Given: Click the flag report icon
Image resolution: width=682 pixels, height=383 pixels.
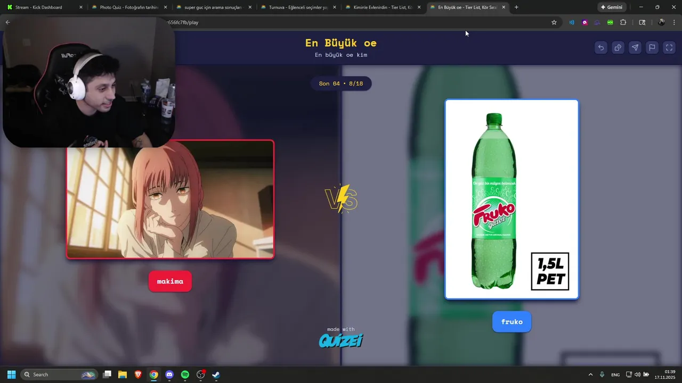Looking at the screenshot, I should [x=652, y=48].
